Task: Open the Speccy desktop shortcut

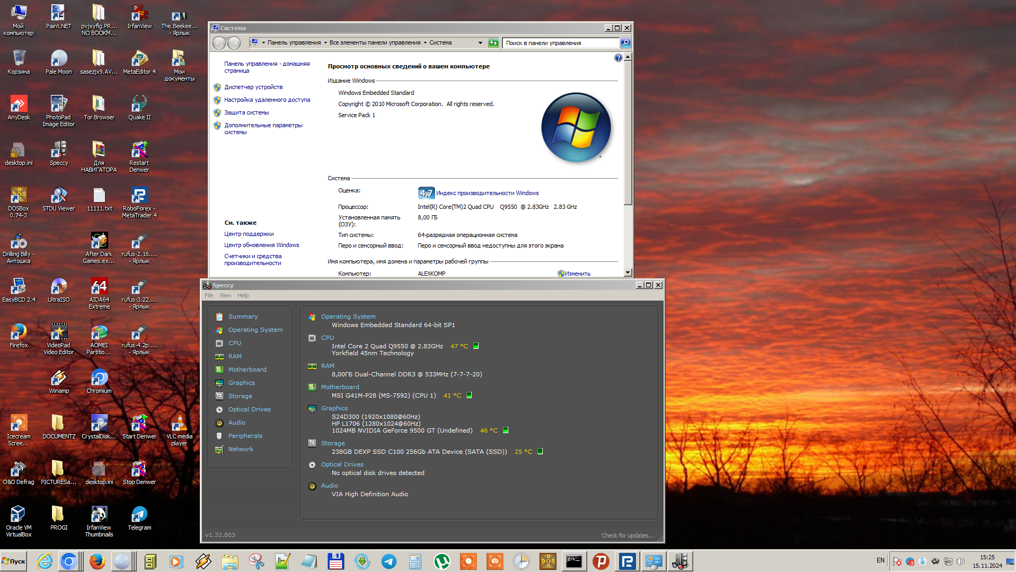Action: point(59,154)
